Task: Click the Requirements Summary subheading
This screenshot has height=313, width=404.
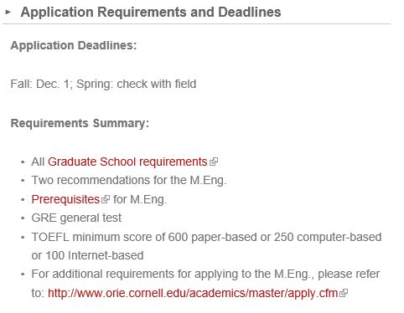Action: [x=80, y=123]
